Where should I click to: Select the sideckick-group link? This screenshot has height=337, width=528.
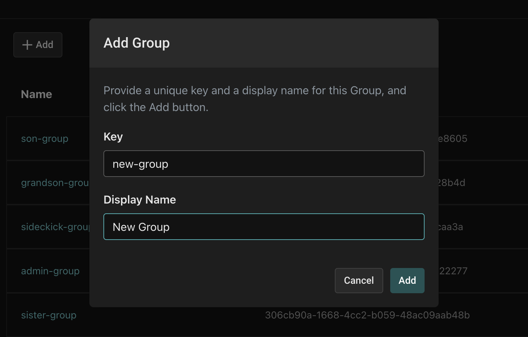[x=55, y=227]
